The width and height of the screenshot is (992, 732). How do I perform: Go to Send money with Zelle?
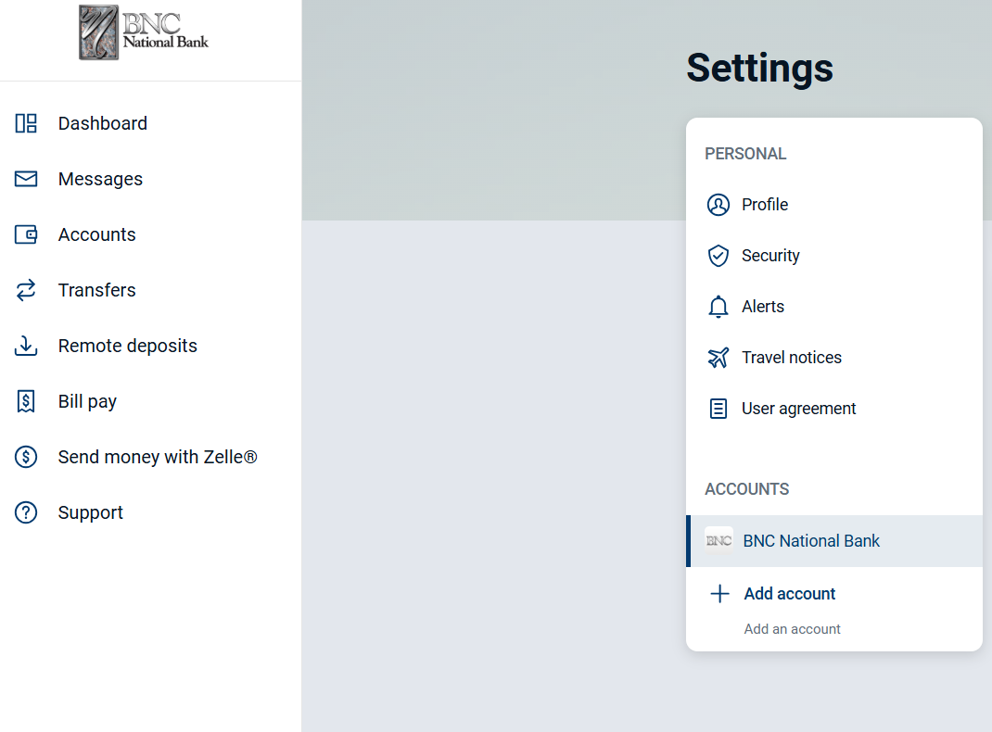[158, 457]
